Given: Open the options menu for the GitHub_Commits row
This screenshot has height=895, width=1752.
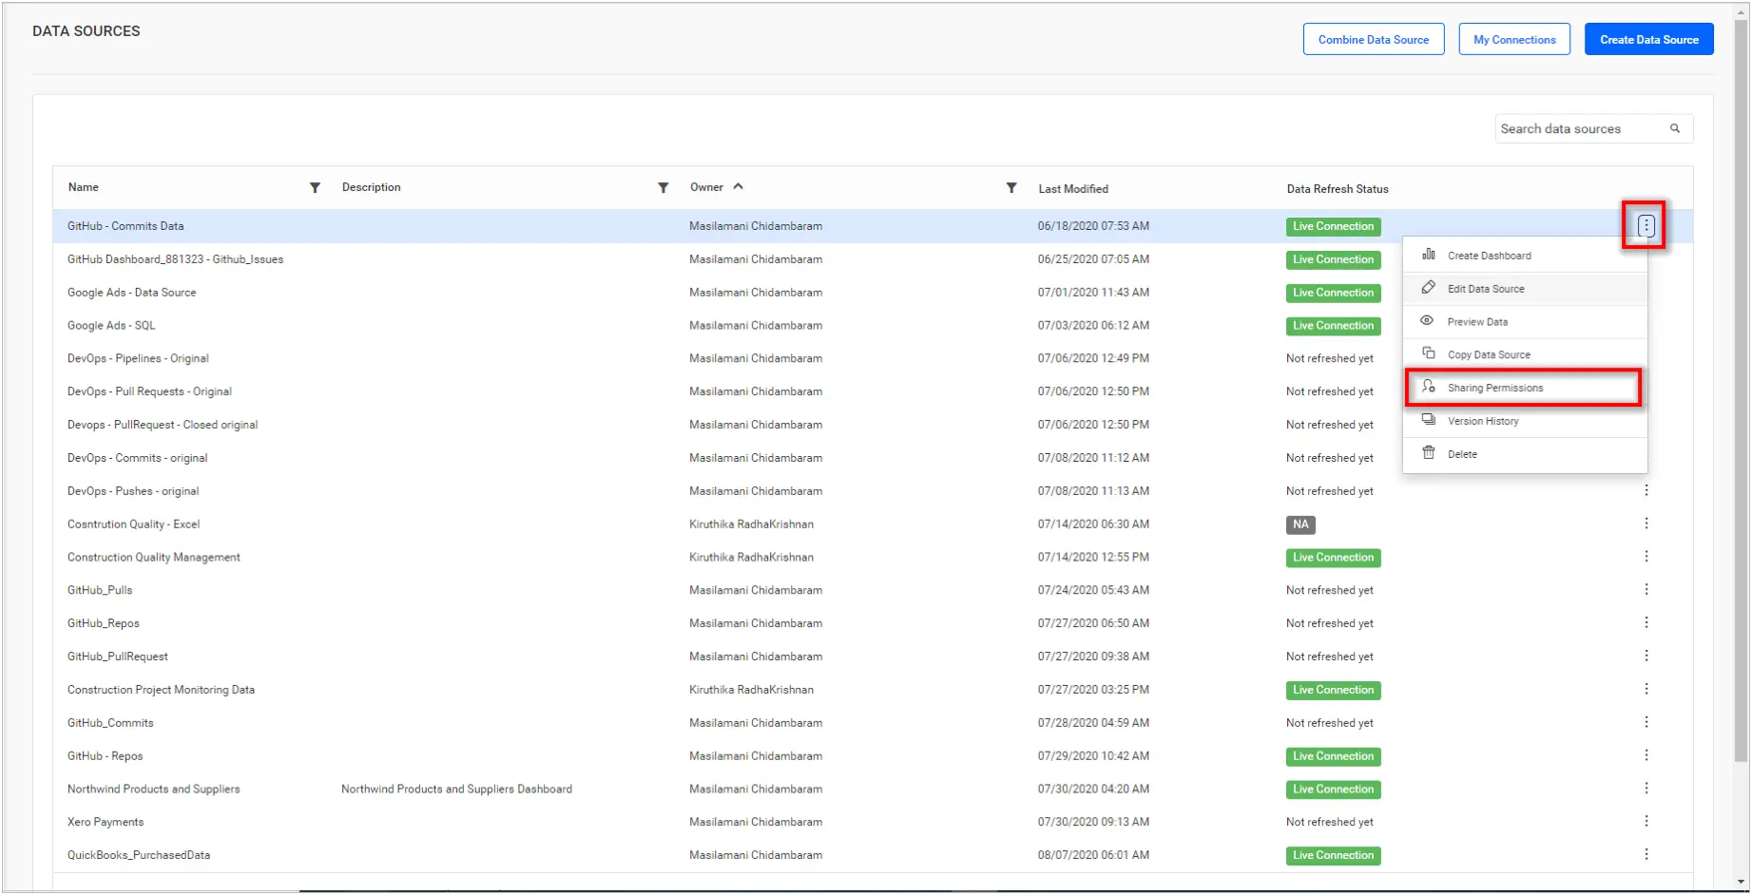Looking at the screenshot, I should [1646, 723].
